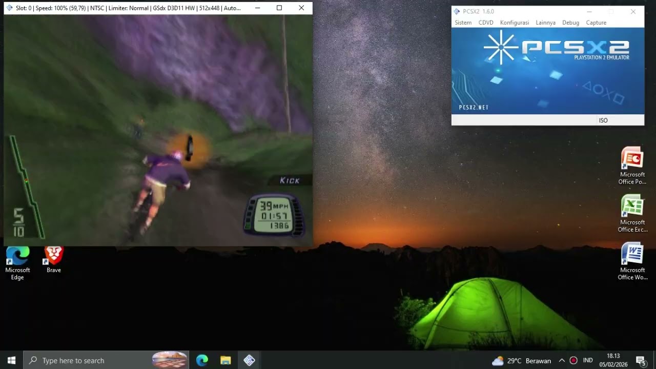This screenshot has width=656, height=369.
Task: Click the GSdx game window title icon
Action: tap(9, 8)
